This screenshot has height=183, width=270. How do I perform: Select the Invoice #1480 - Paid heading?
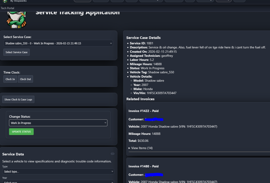click(143, 166)
